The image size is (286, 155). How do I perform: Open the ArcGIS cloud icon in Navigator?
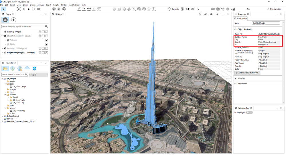tap(27, 68)
